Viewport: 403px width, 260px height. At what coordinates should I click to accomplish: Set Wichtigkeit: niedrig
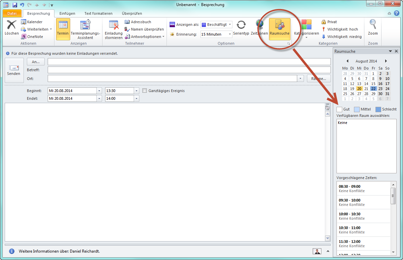[341, 37]
